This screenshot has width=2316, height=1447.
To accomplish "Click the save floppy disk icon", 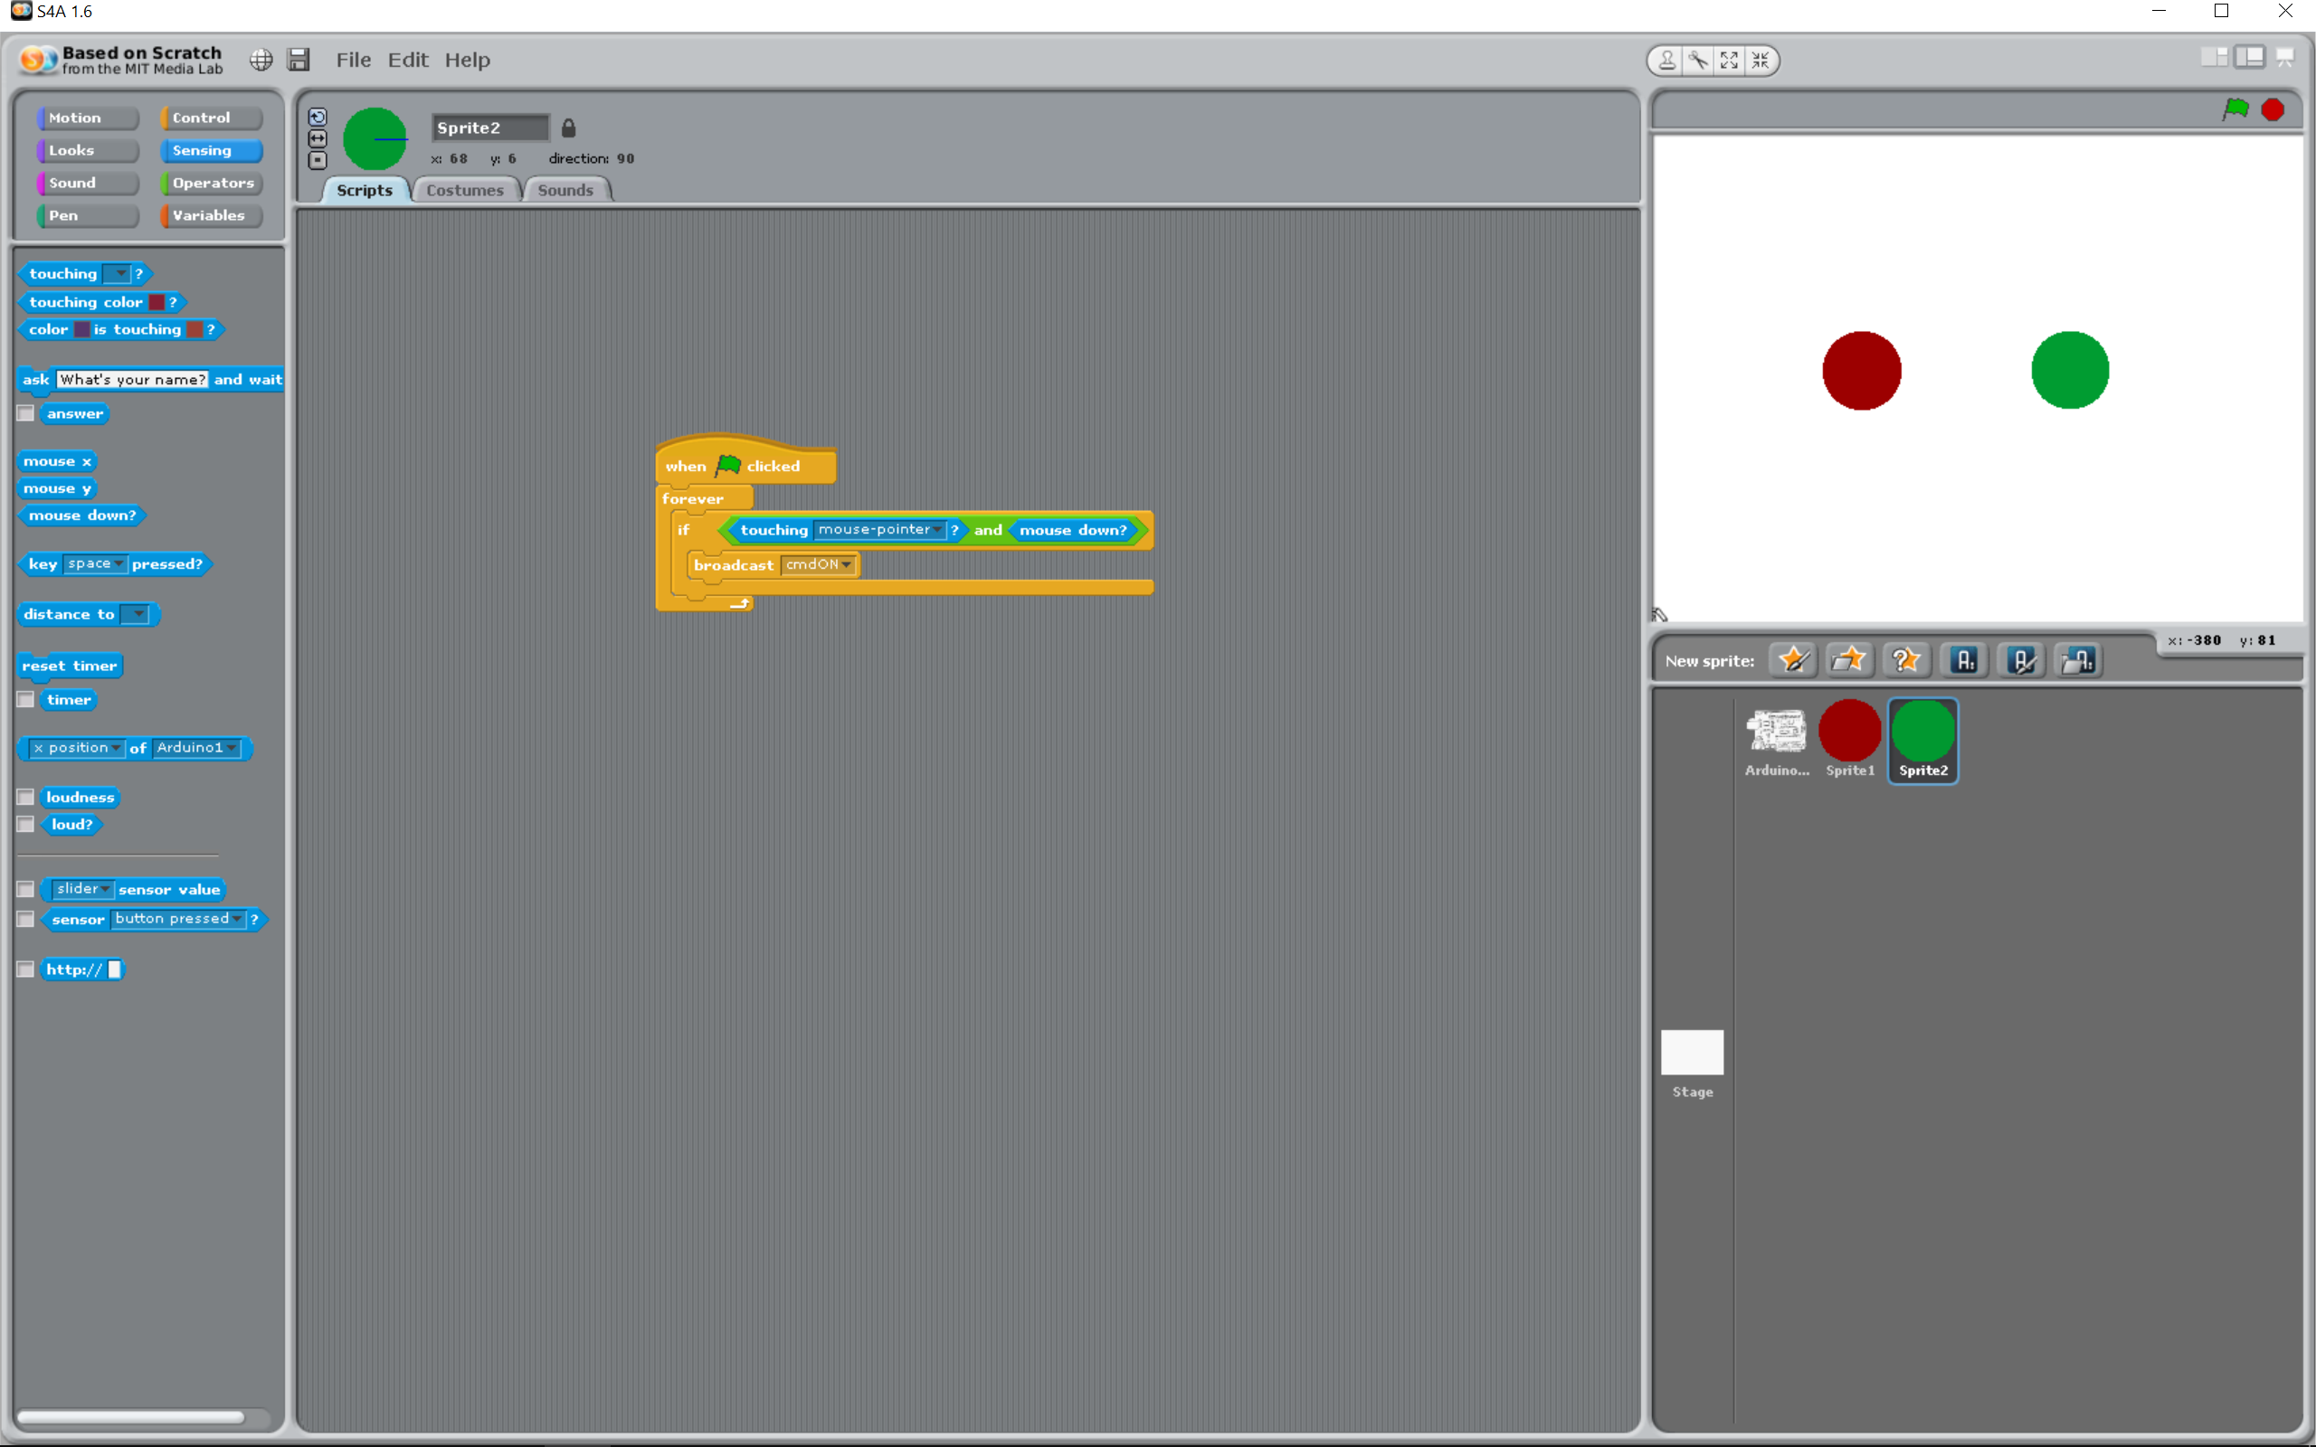I will tap(299, 61).
